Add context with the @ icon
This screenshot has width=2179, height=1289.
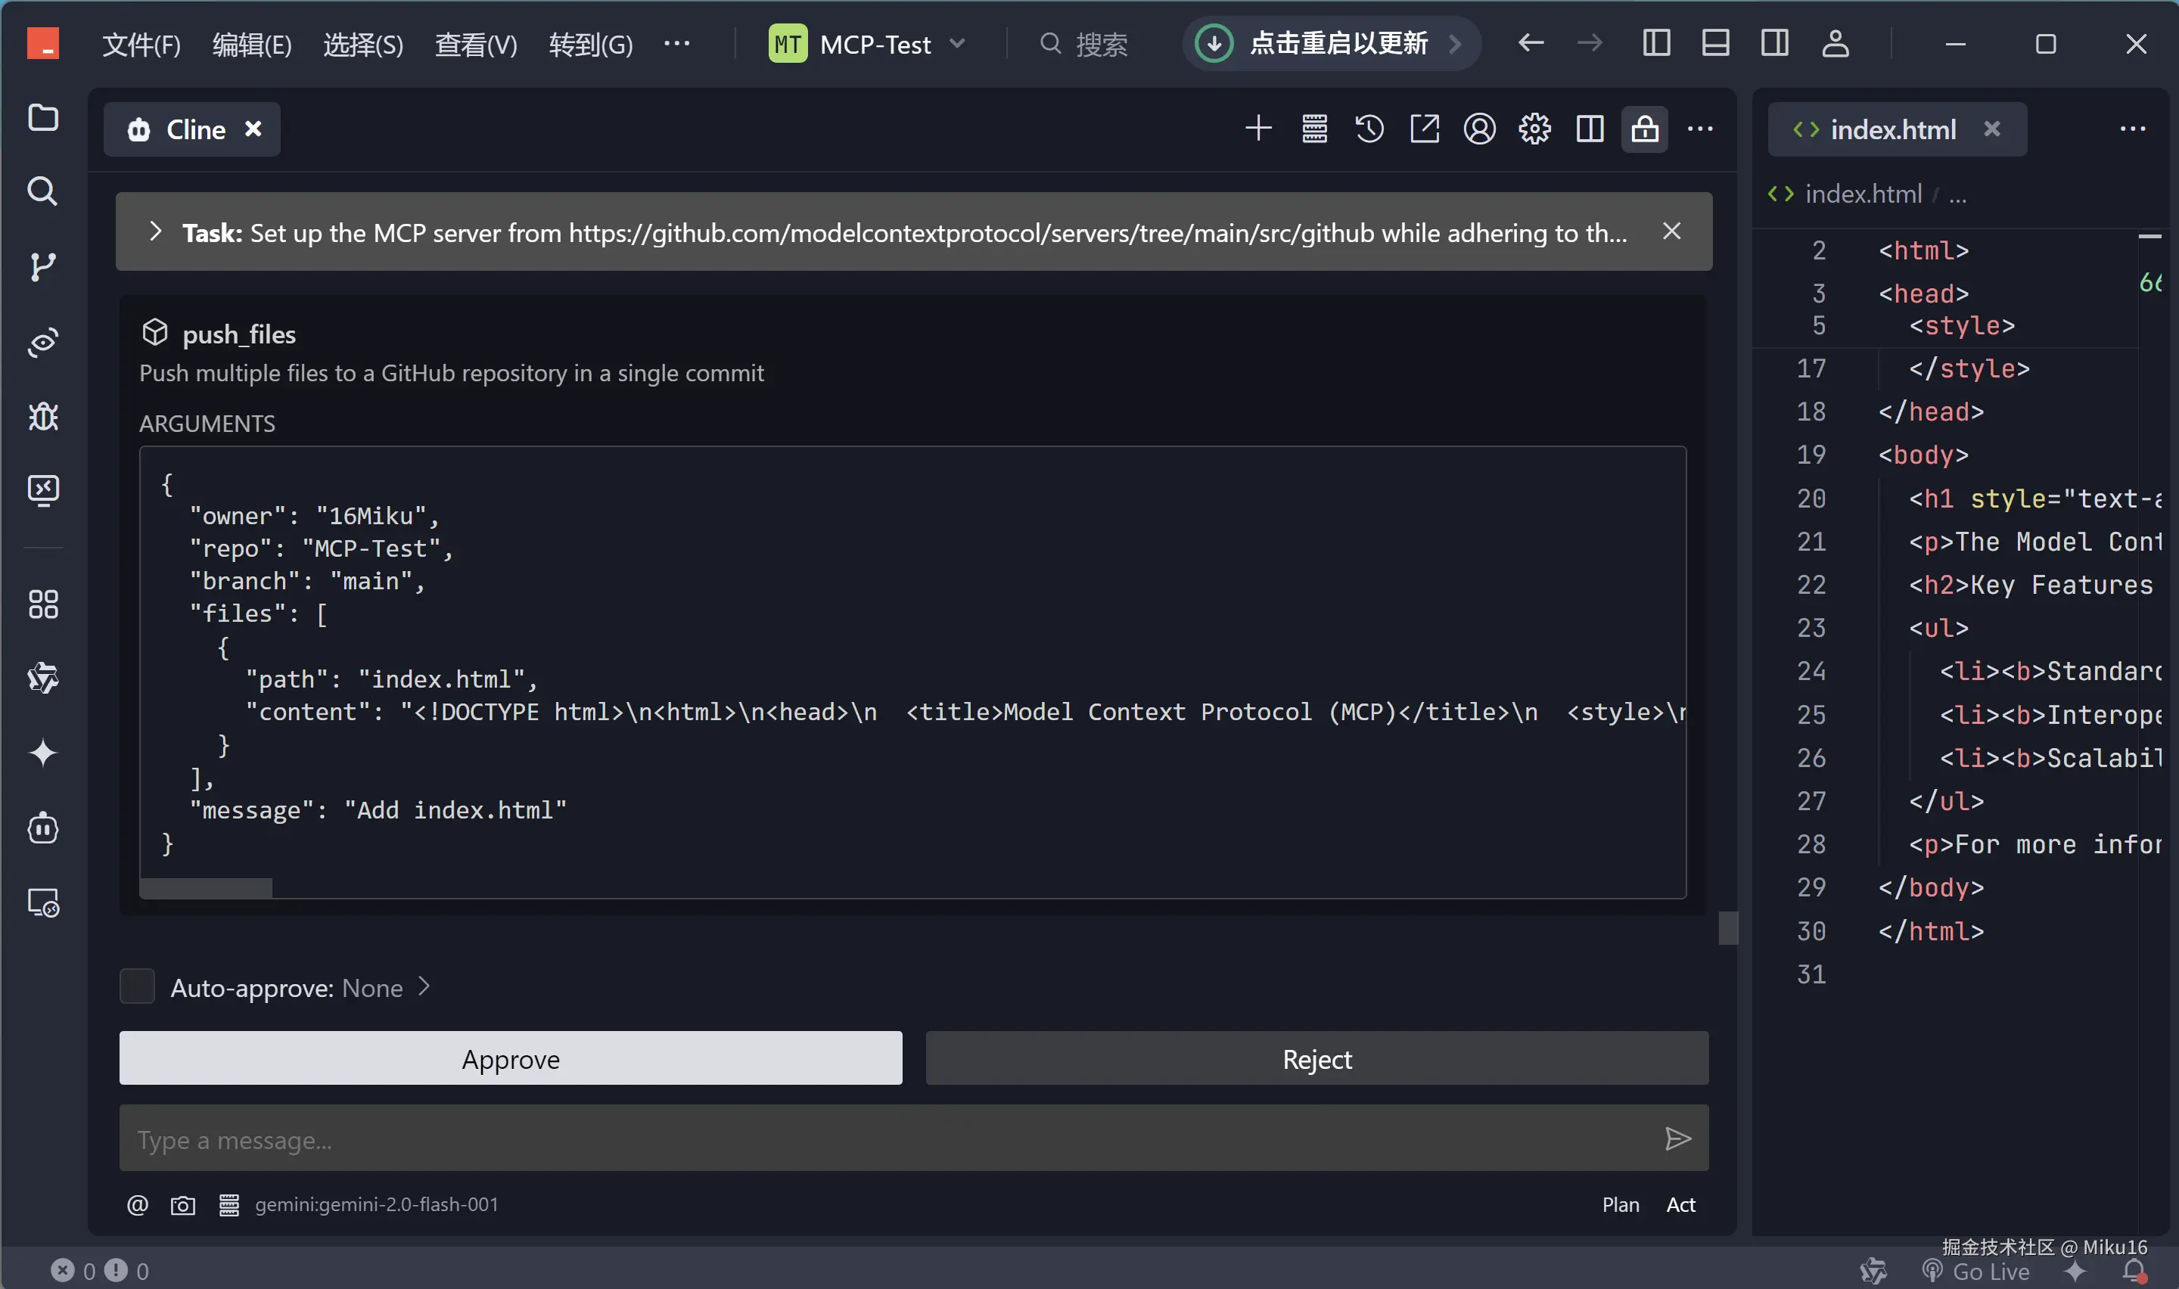137,1205
